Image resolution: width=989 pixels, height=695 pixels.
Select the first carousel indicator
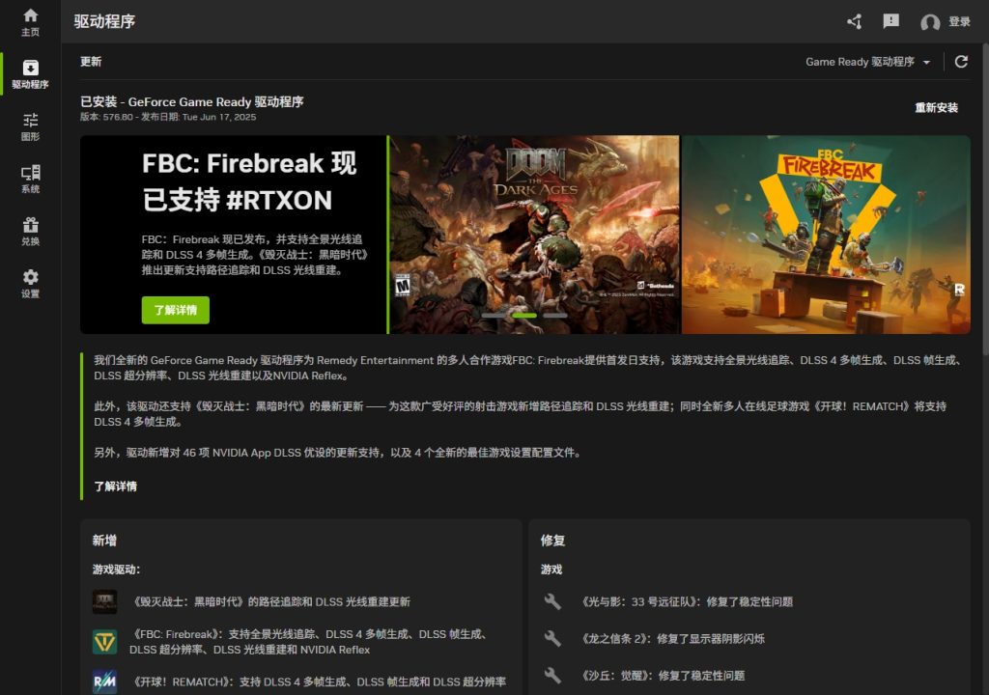494,316
